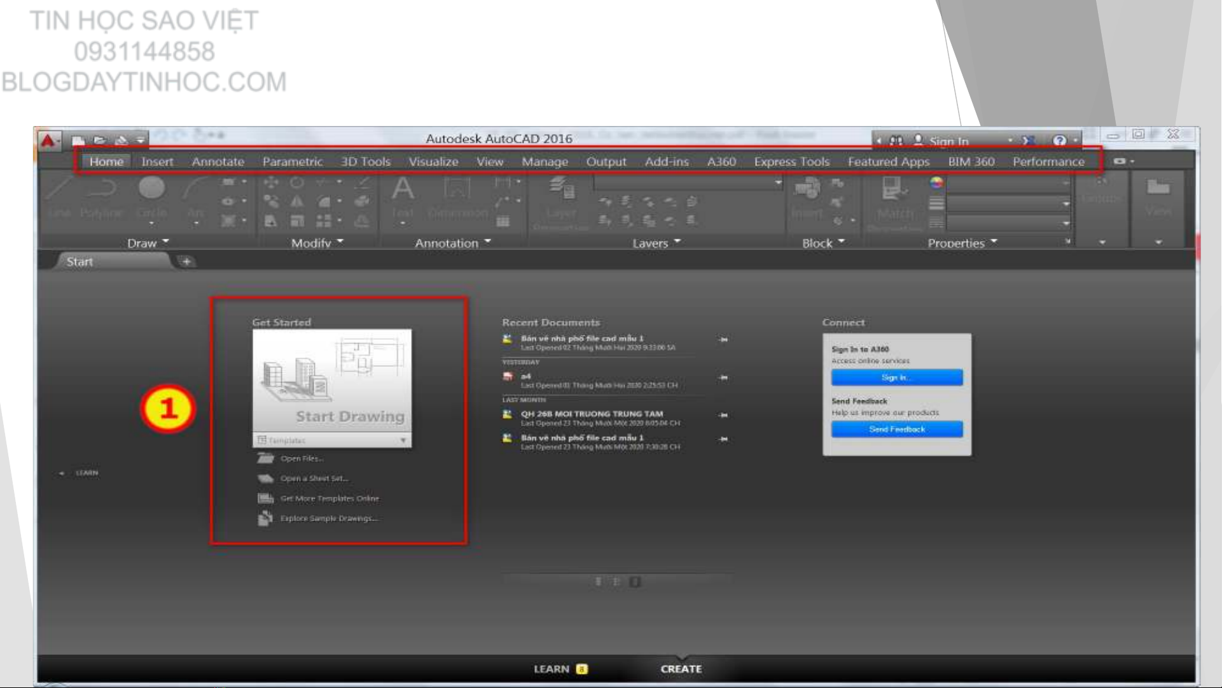
Task: Open recent document QH 26B MOI TRUONG TRUNG TAM
Action: click(x=592, y=414)
